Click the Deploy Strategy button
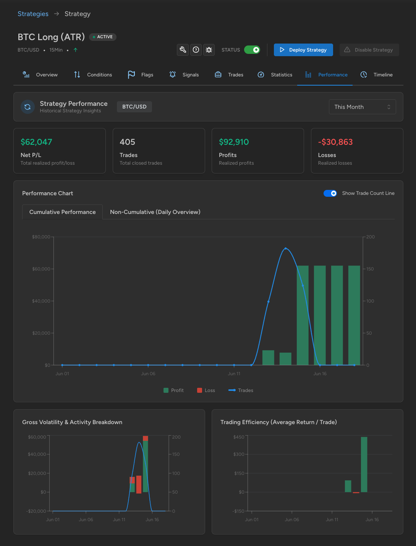The image size is (416, 546). (x=303, y=50)
